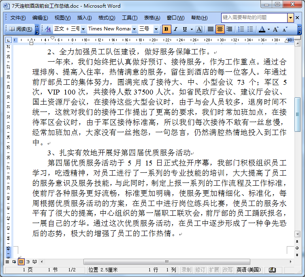Screen dimensions: 305x277
Task: Open the 文件(F) menu
Action: coord(18,18)
